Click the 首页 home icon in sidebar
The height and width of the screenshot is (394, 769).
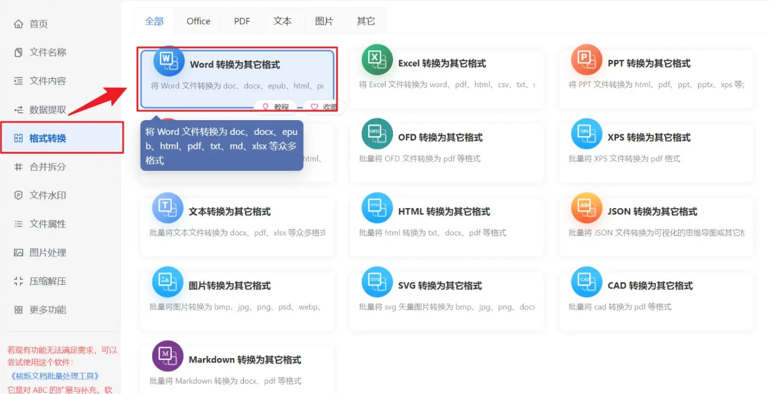18,24
